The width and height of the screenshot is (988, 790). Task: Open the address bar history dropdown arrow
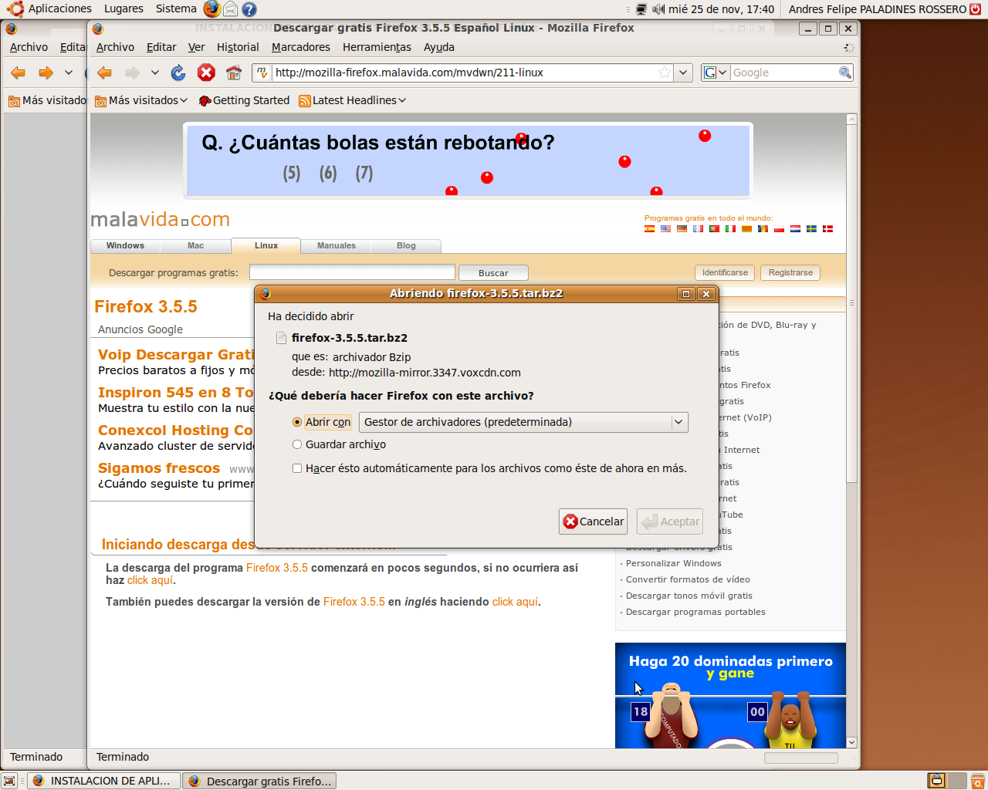click(682, 73)
